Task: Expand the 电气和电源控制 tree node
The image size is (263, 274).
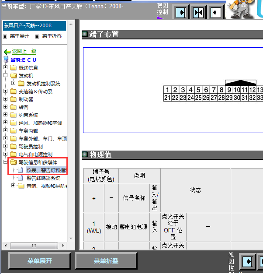Action: click(5, 154)
